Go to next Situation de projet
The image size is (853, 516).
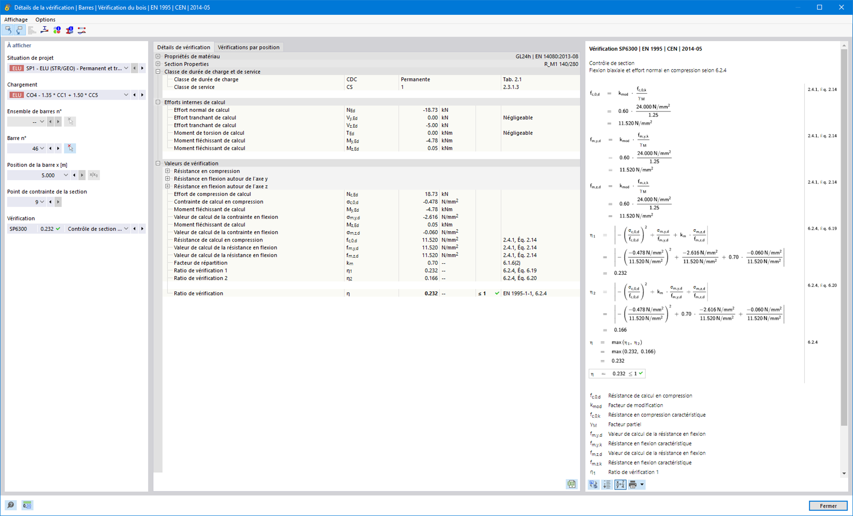[x=142, y=68]
